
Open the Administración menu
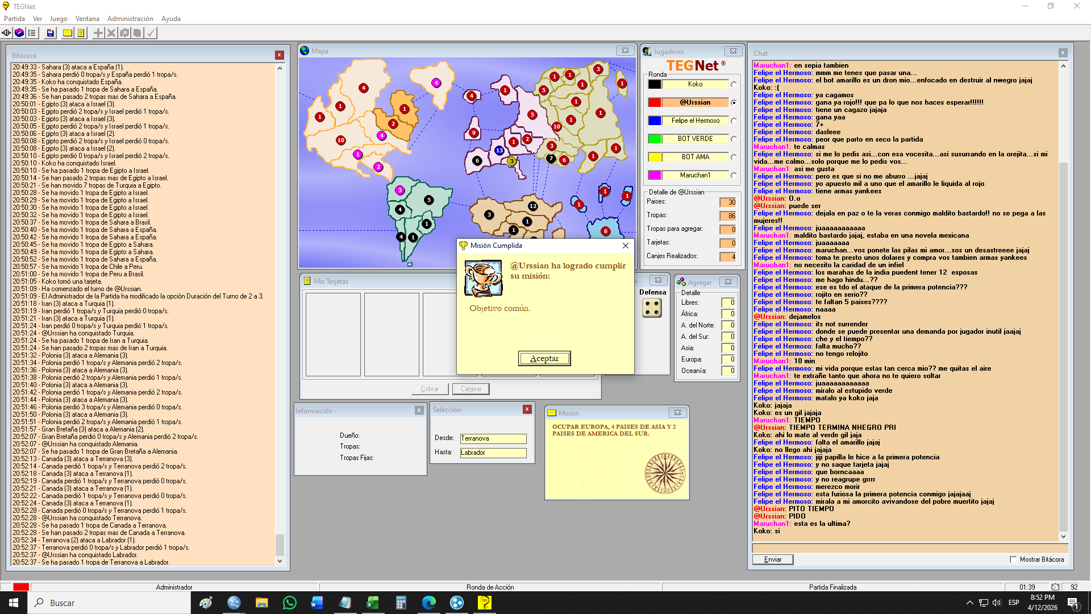(x=130, y=19)
